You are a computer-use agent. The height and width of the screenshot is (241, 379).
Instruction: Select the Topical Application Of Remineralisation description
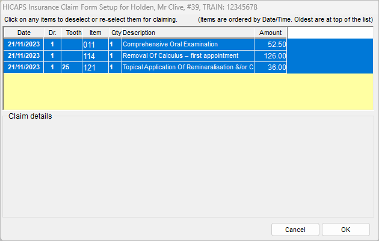pos(188,67)
